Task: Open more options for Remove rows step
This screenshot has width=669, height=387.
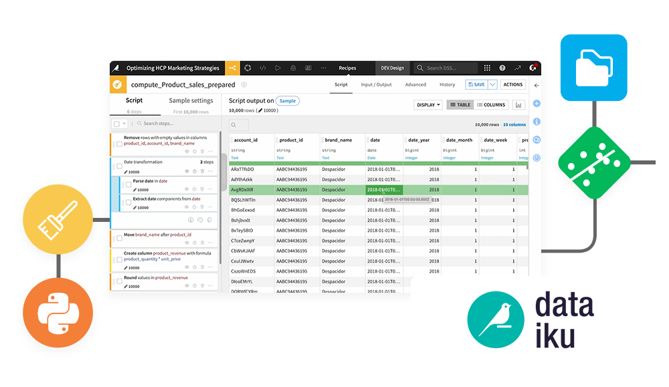Action: (210, 151)
